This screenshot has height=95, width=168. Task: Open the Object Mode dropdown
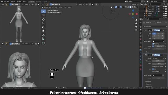coord(47,7)
